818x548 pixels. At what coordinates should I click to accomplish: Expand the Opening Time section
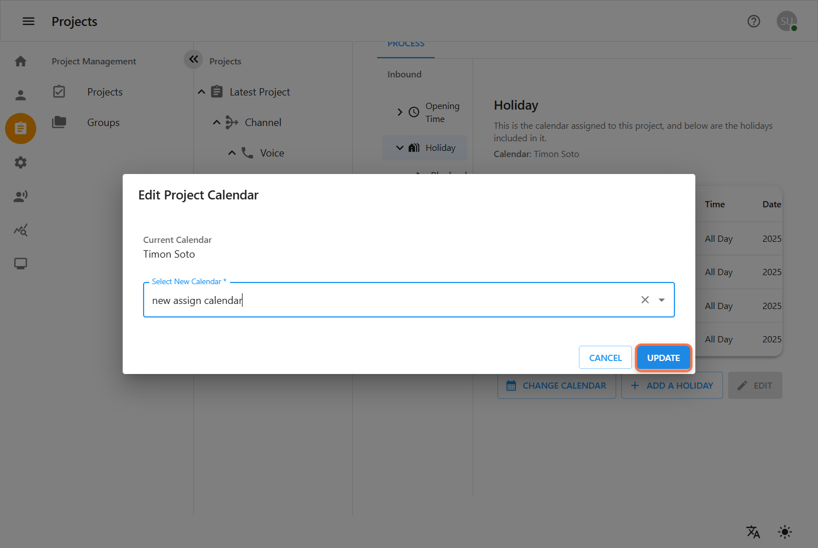pyautogui.click(x=400, y=112)
